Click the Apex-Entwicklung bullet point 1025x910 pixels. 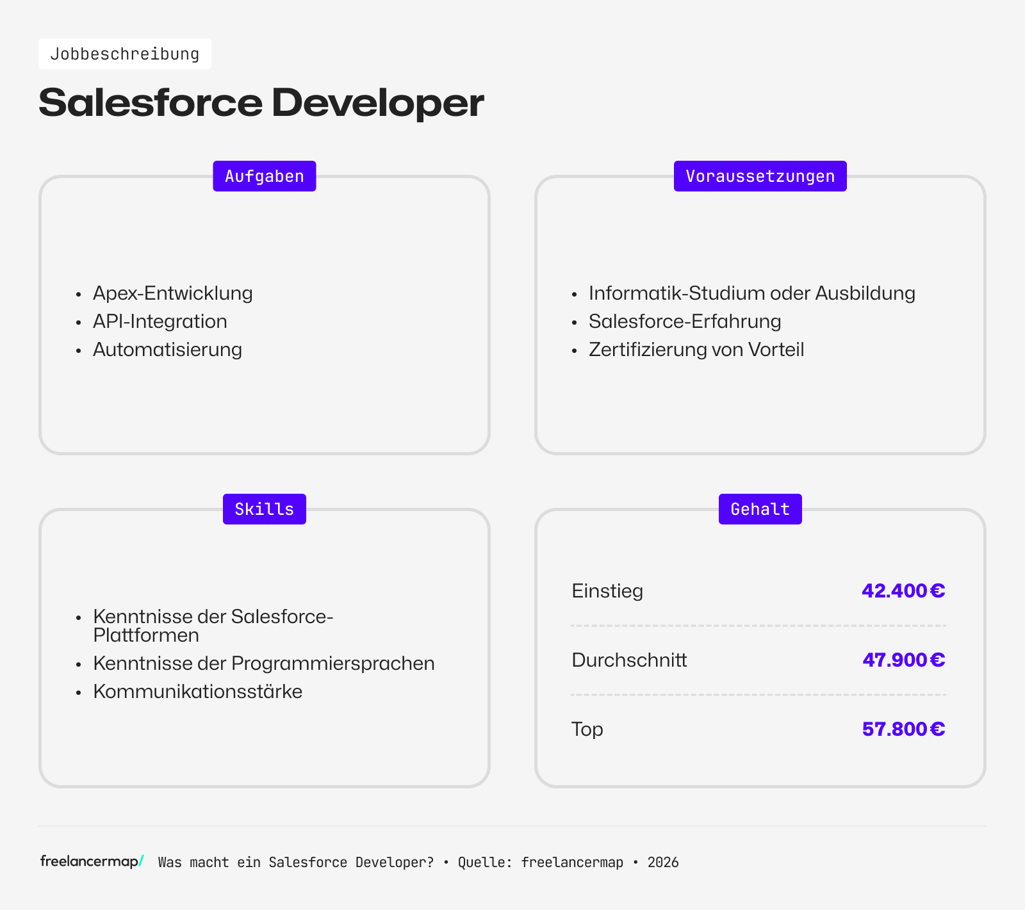click(172, 293)
